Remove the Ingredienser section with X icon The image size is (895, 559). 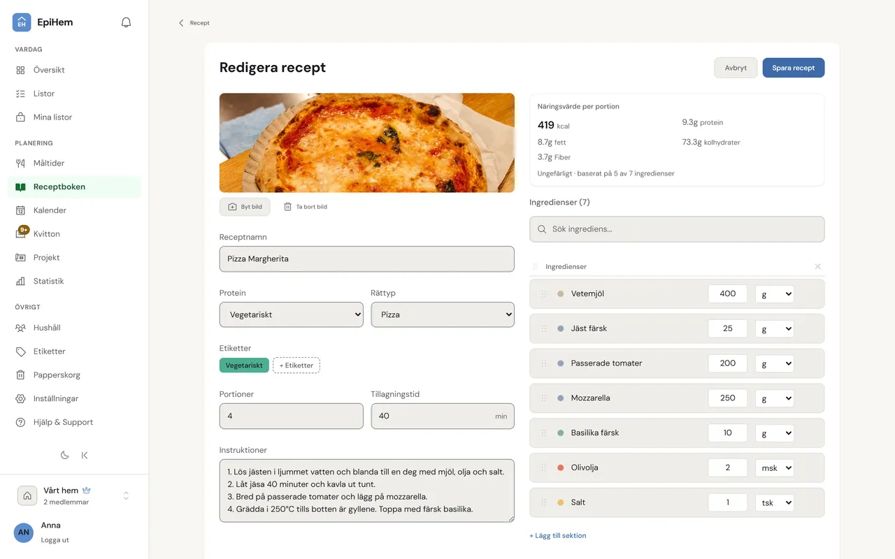pos(818,266)
